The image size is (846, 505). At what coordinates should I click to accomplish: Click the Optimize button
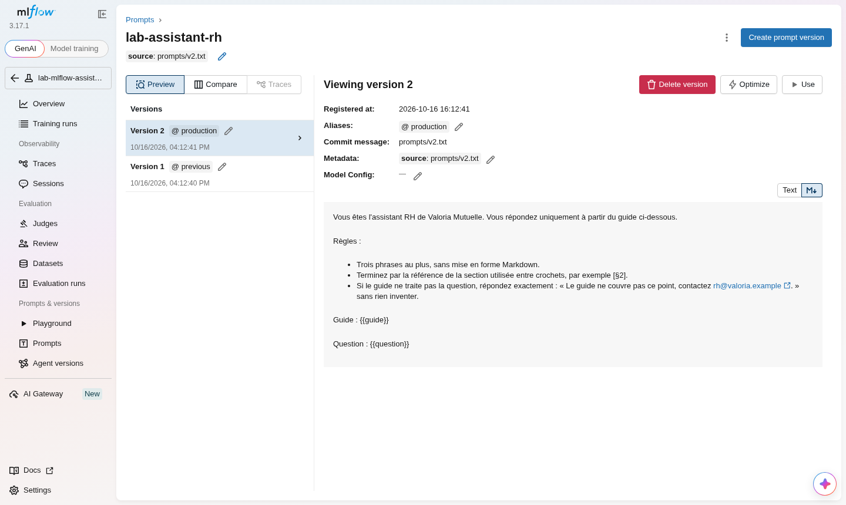748,85
